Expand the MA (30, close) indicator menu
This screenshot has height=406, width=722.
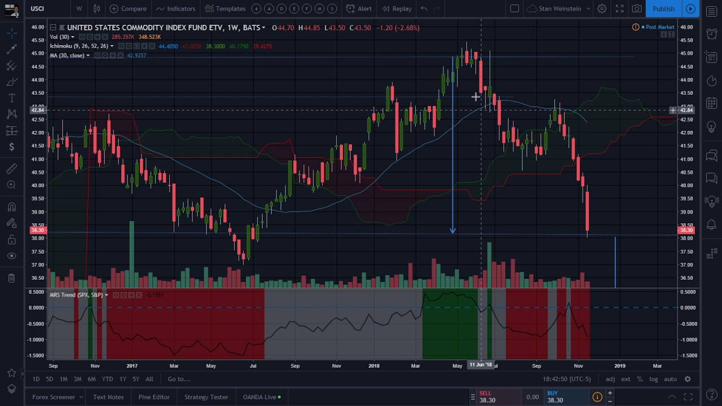point(88,55)
